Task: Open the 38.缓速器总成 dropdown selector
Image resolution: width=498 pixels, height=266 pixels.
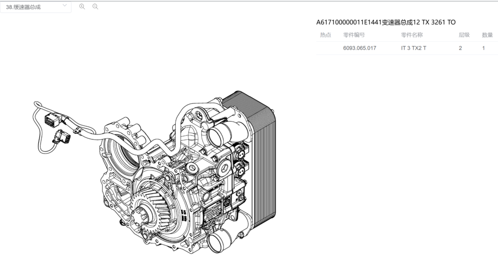Action: (x=35, y=7)
